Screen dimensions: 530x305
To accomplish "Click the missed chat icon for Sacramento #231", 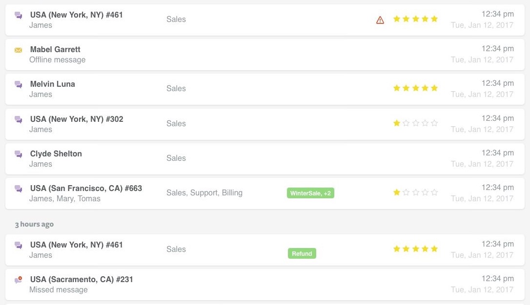I will [x=19, y=280].
